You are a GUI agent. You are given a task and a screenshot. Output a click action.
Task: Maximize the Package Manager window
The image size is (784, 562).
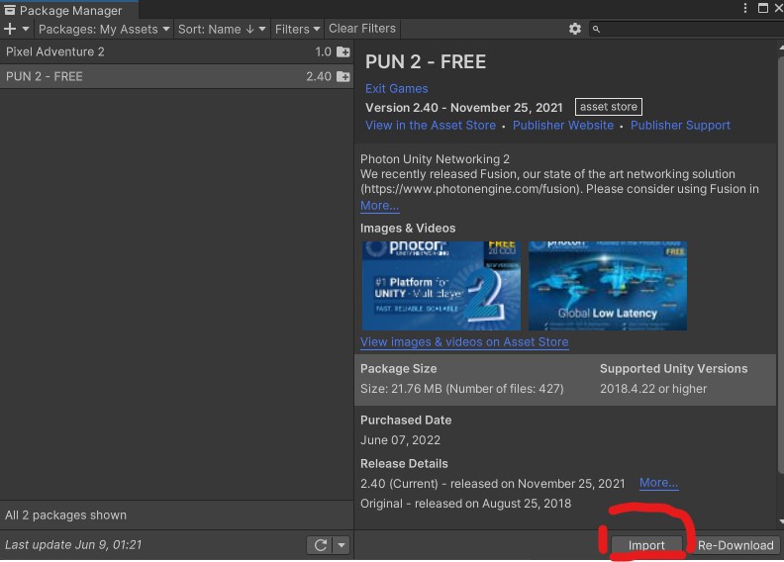coord(763,8)
